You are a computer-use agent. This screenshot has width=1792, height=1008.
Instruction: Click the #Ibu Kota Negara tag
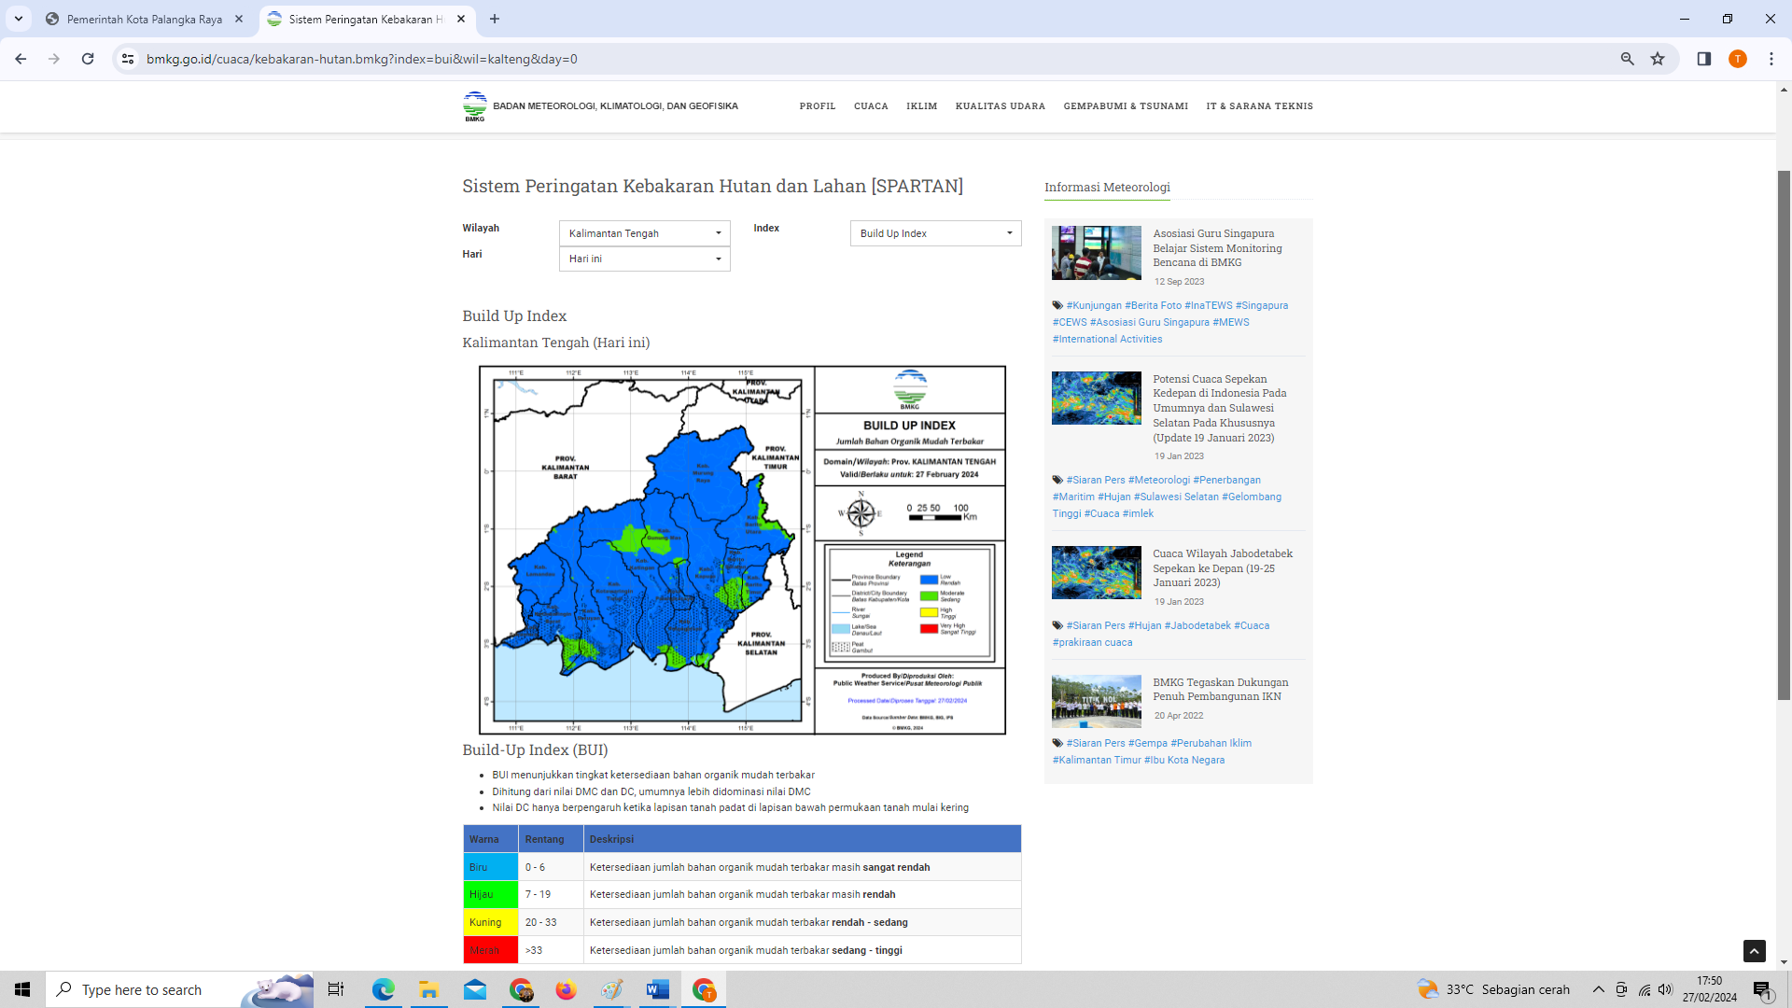pyautogui.click(x=1184, y=760)
